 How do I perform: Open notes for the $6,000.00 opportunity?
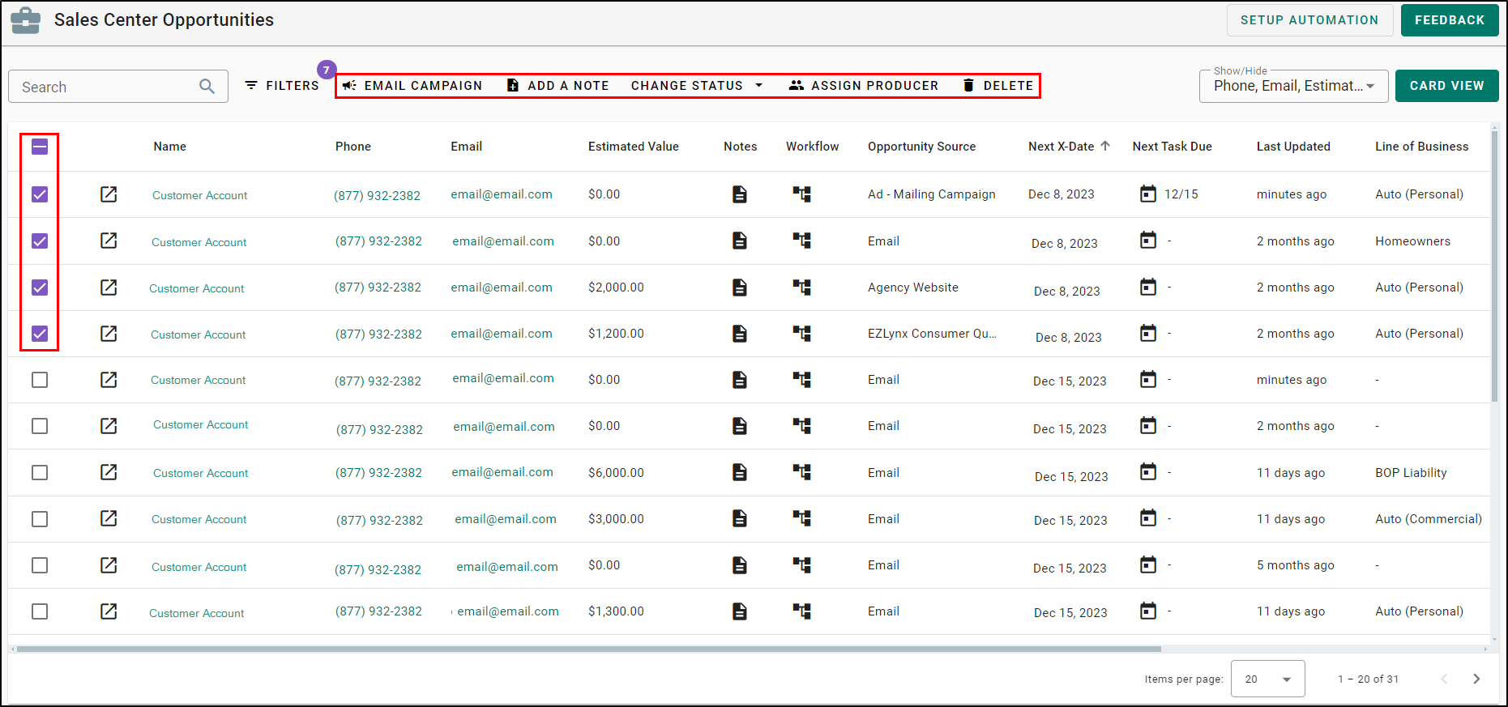[740, 472]
